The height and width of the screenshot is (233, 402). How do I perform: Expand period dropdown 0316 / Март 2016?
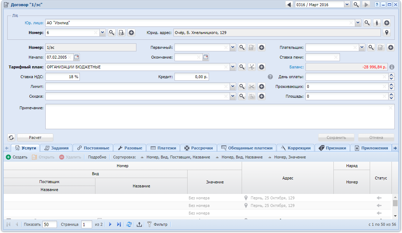coord(346,5)
